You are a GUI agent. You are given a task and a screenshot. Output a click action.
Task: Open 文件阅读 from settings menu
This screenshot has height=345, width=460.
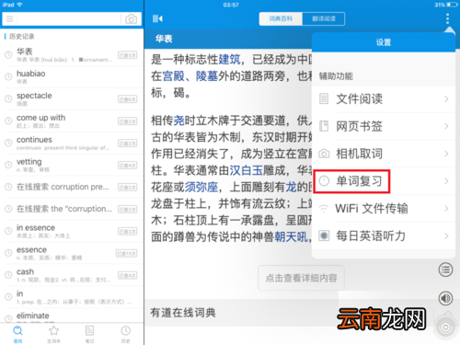point(384,99)
